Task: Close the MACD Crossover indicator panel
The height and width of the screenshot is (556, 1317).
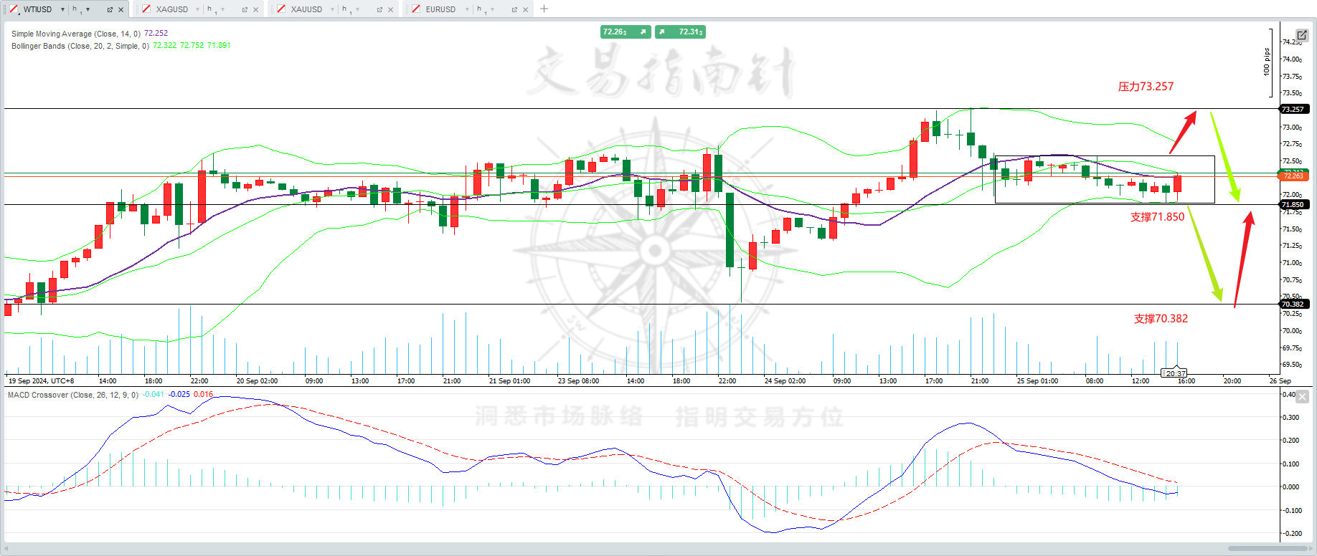Action: (1303, 396)
